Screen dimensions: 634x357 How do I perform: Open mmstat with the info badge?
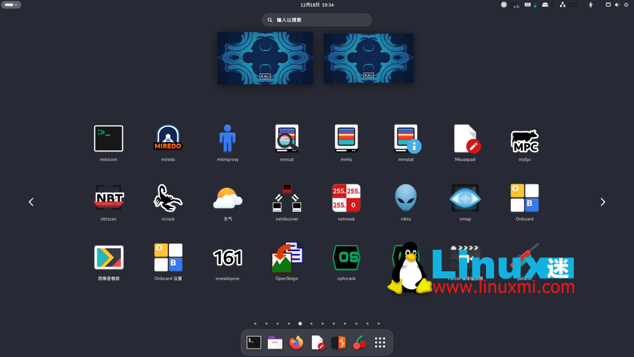(406, 139)
